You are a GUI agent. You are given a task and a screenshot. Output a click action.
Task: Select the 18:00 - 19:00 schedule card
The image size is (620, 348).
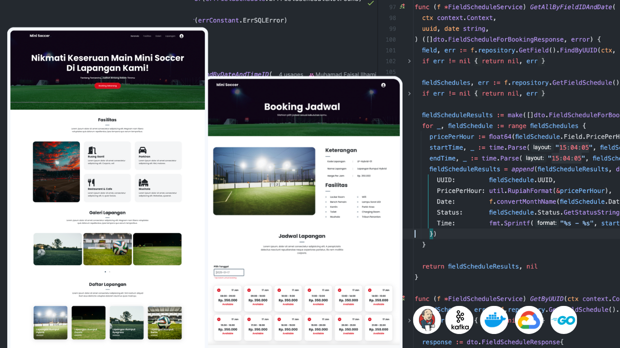coord(288,327)
